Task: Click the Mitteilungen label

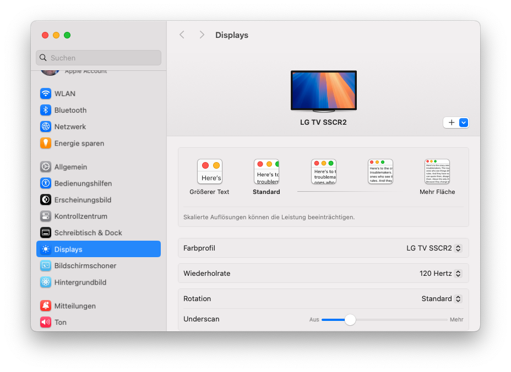Action: (x=75, y=306)
